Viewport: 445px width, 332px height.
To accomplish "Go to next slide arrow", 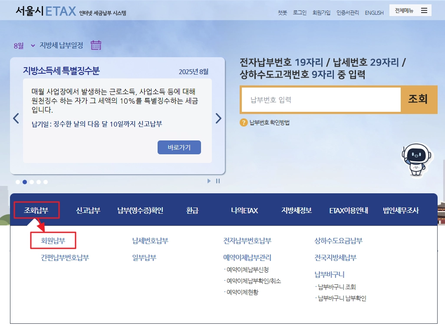I will (x=218, y=118).
